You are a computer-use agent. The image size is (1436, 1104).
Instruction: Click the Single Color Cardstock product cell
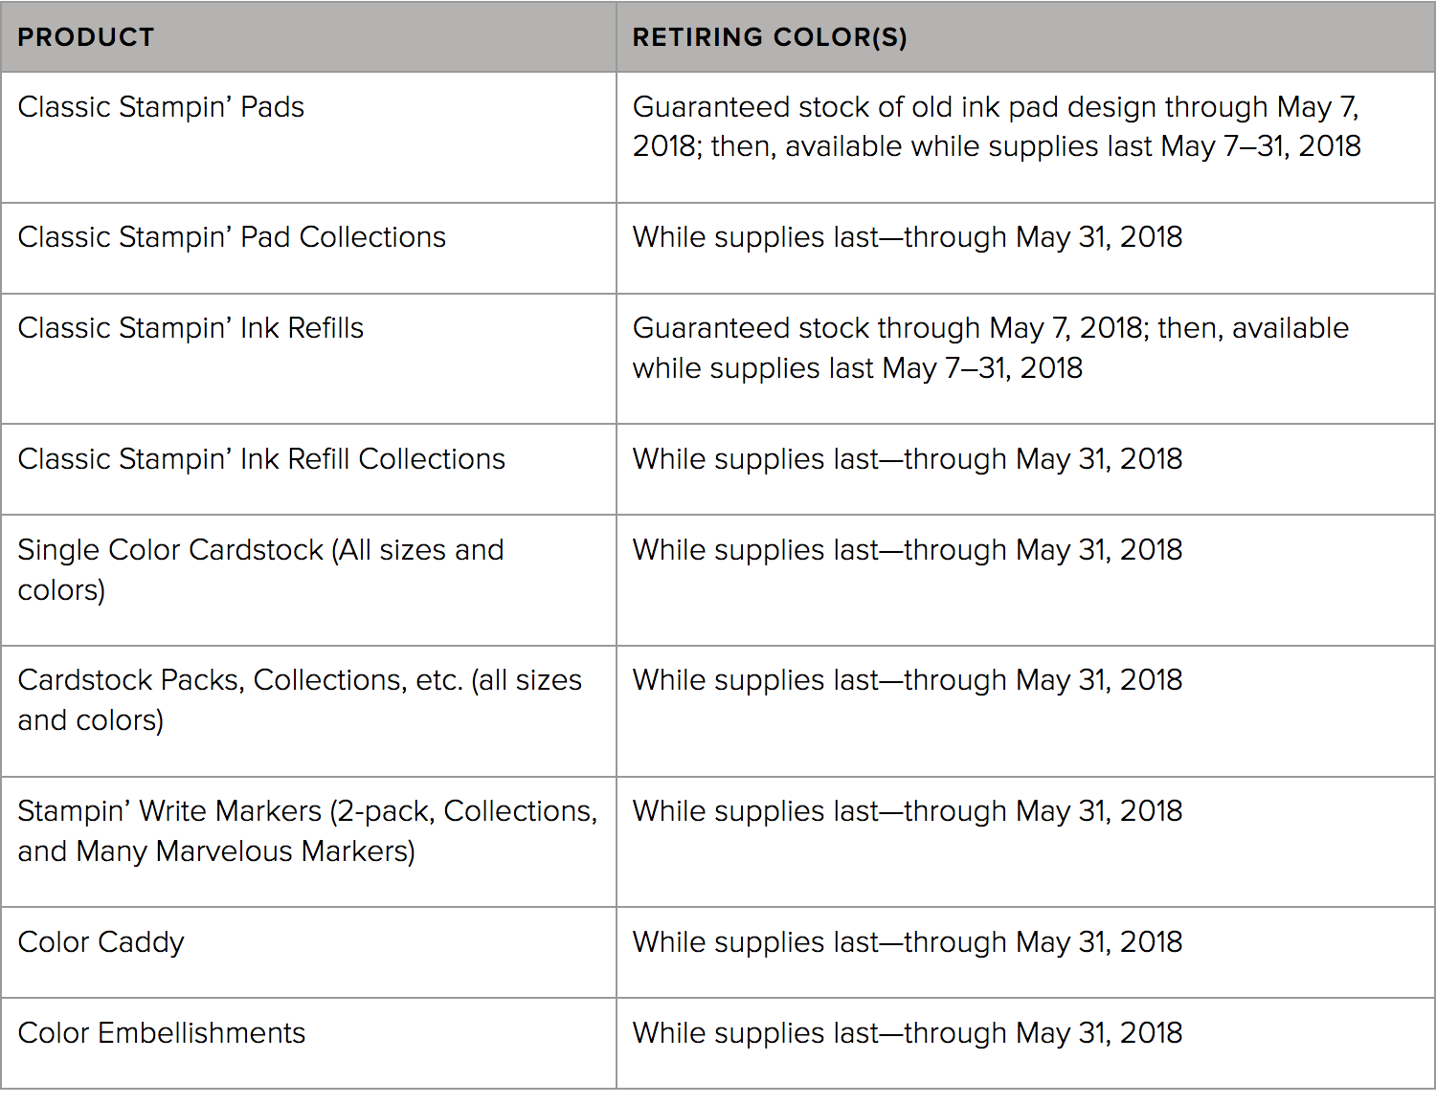pyautogui.click(x=308, y=581)
